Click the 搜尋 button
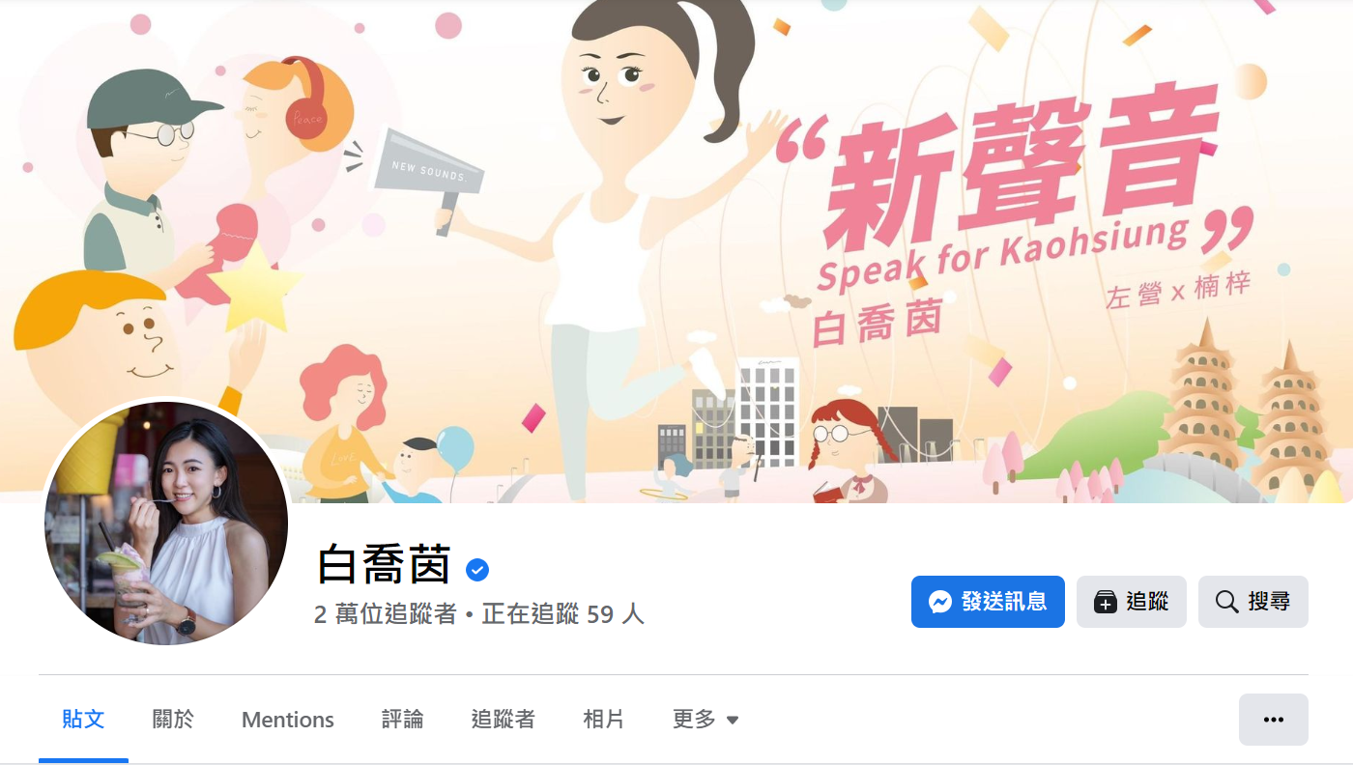 coord(1253,602)
